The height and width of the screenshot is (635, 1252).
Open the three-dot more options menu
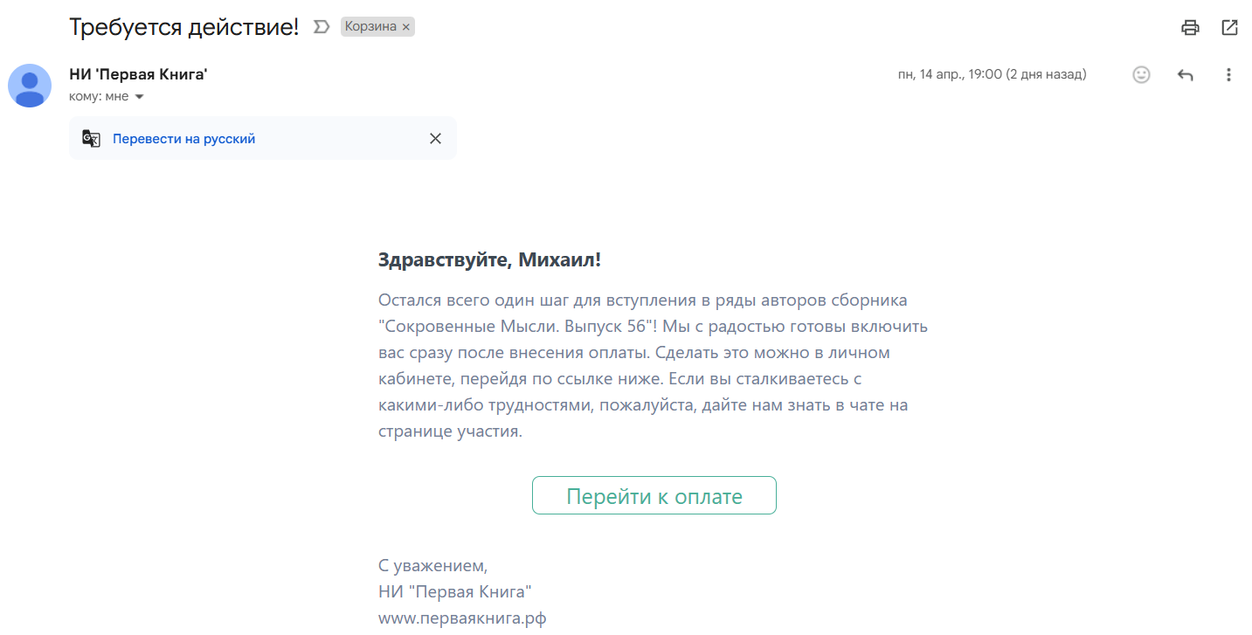click(1228, 75)
